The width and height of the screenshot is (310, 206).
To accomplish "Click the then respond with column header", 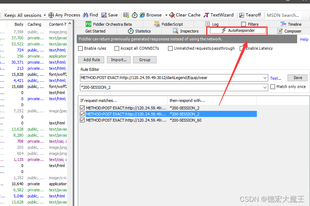I will click(212, 100).
